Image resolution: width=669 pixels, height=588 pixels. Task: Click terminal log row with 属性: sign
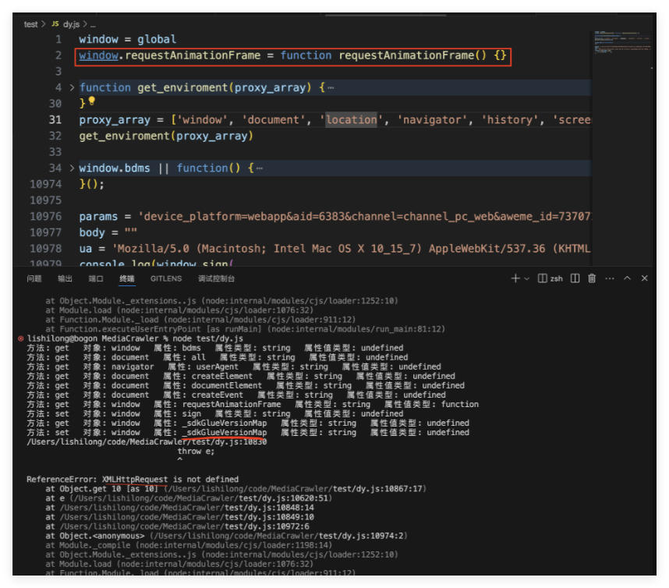215,413
